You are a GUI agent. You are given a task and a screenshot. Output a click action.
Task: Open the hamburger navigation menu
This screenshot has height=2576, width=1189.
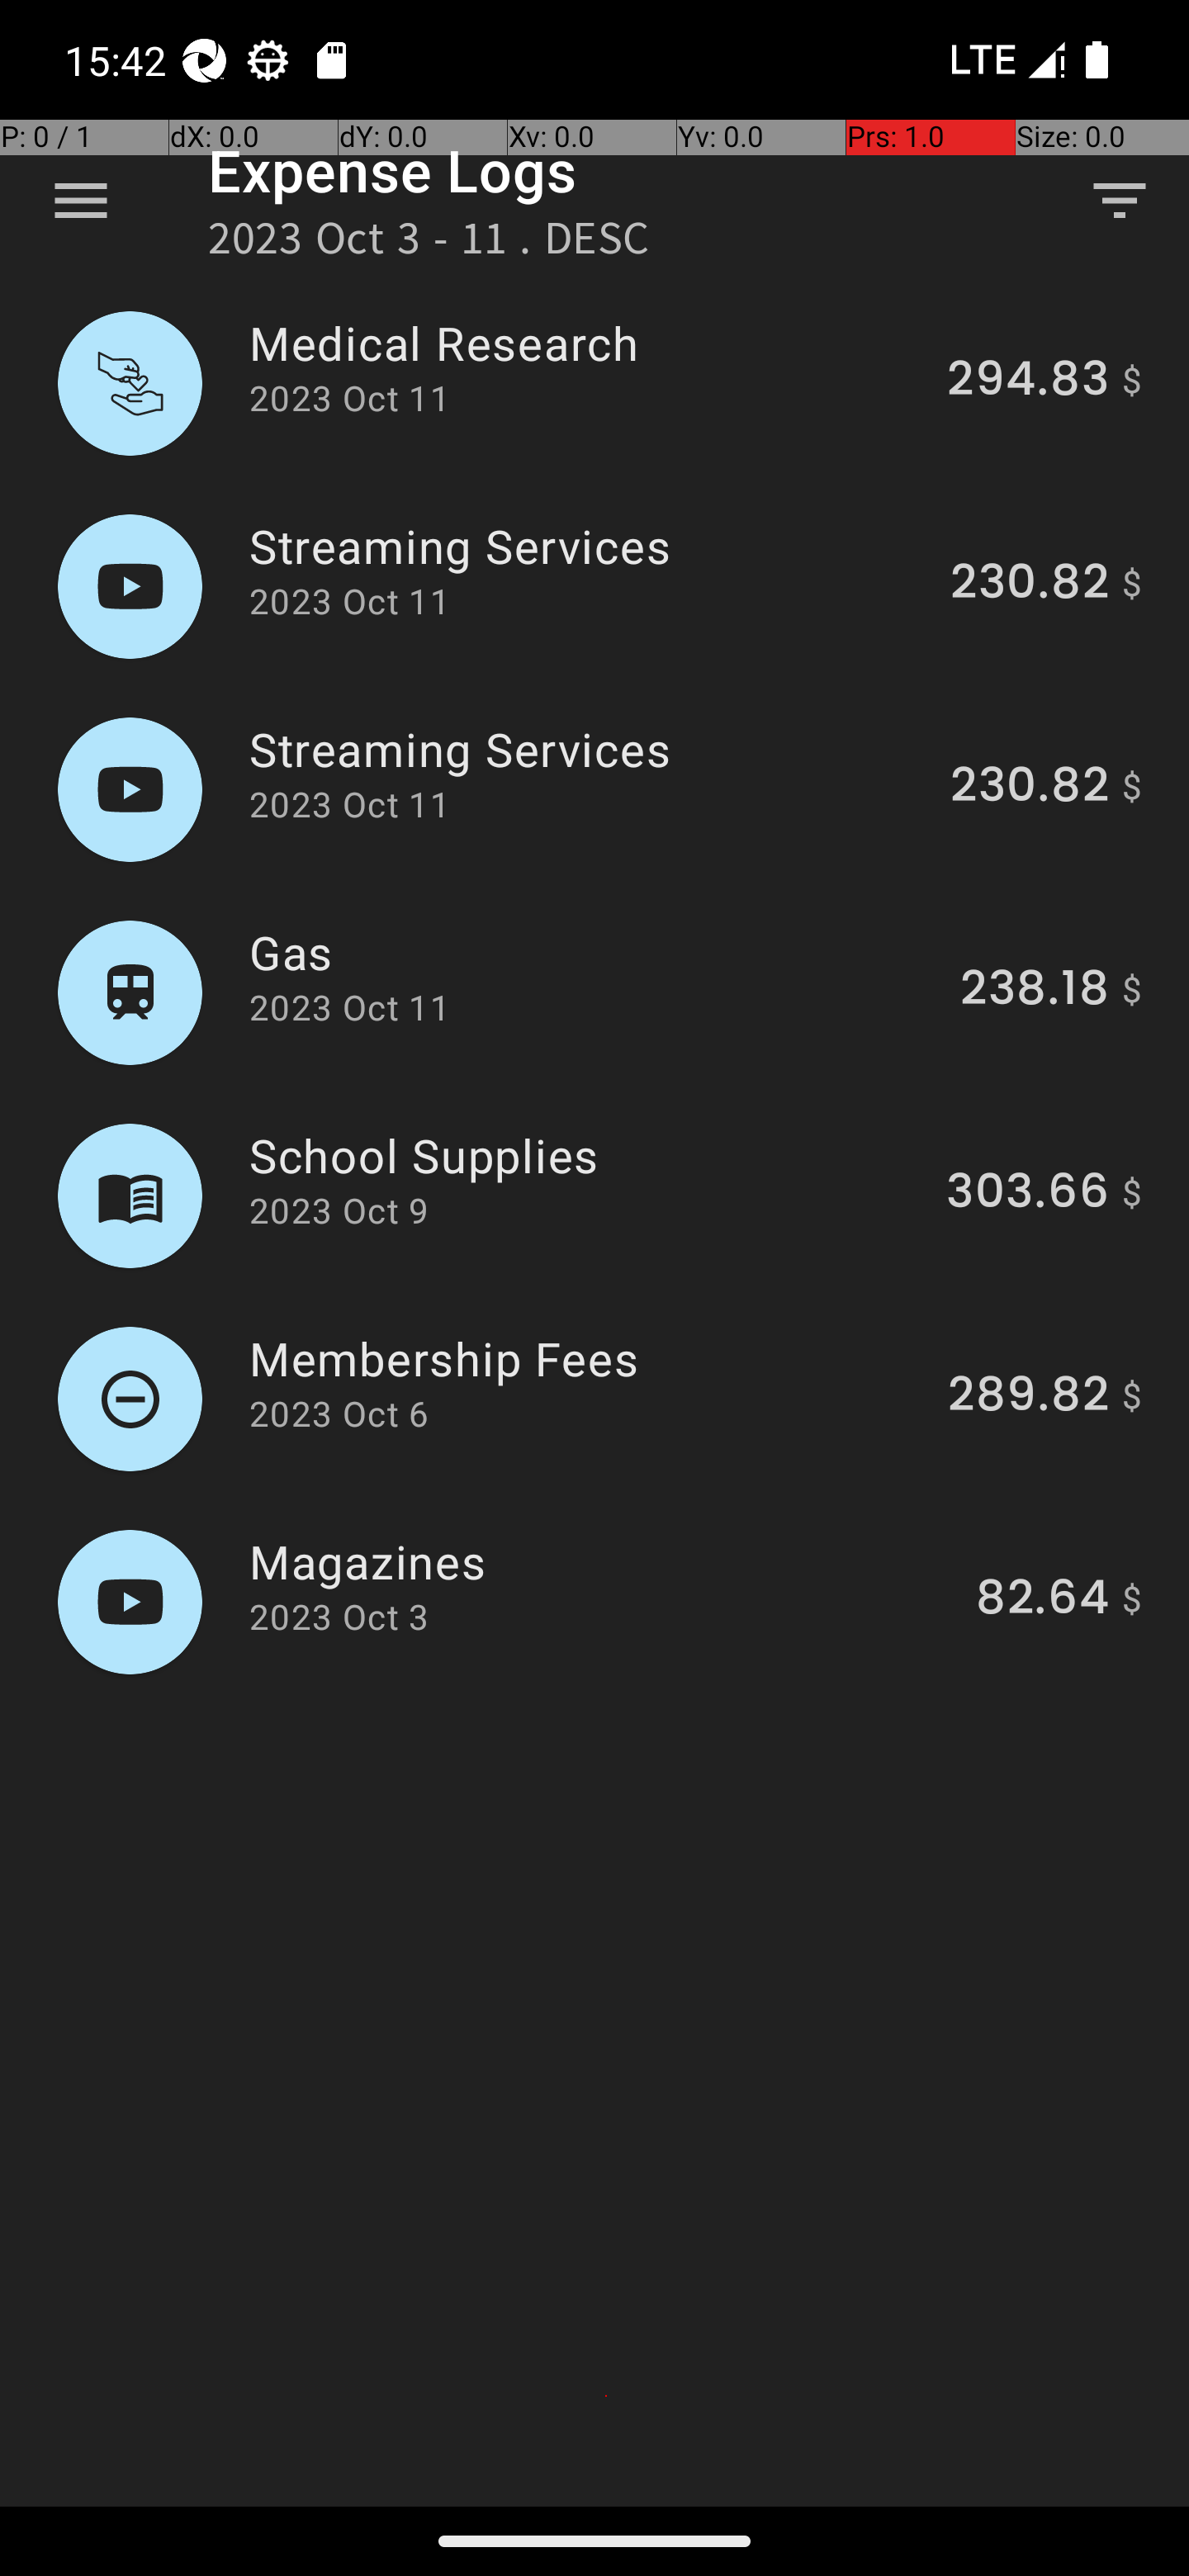tap(81, 201)
